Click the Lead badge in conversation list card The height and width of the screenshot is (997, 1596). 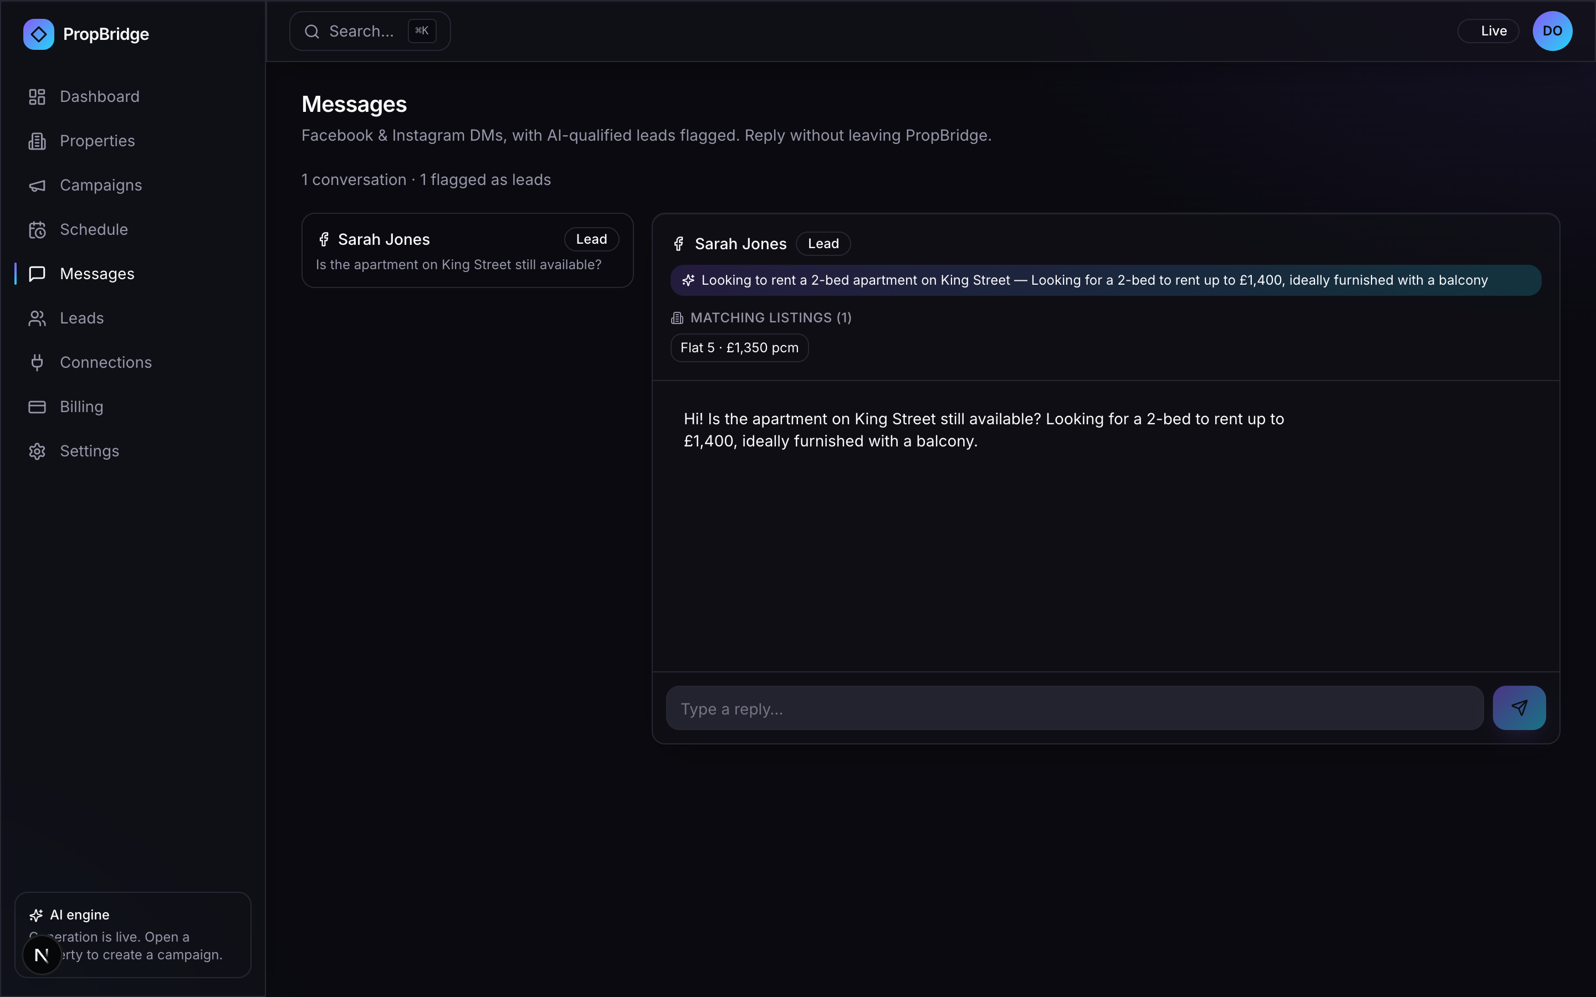coord(591,239)
